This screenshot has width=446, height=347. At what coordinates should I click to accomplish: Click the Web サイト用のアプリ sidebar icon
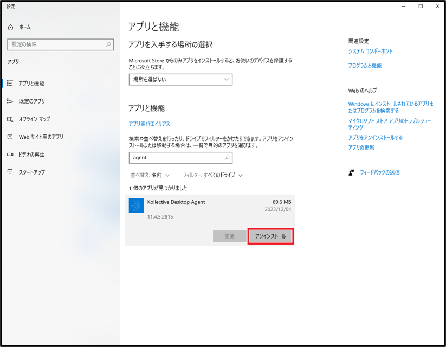10,137
